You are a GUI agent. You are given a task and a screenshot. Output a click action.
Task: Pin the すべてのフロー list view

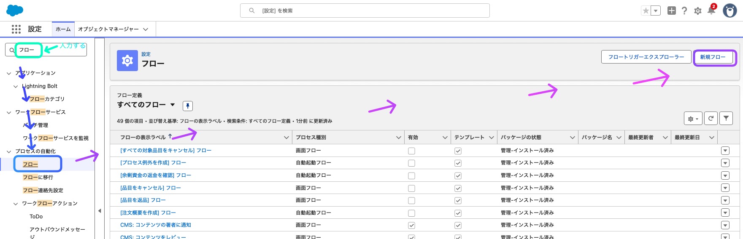188,106
